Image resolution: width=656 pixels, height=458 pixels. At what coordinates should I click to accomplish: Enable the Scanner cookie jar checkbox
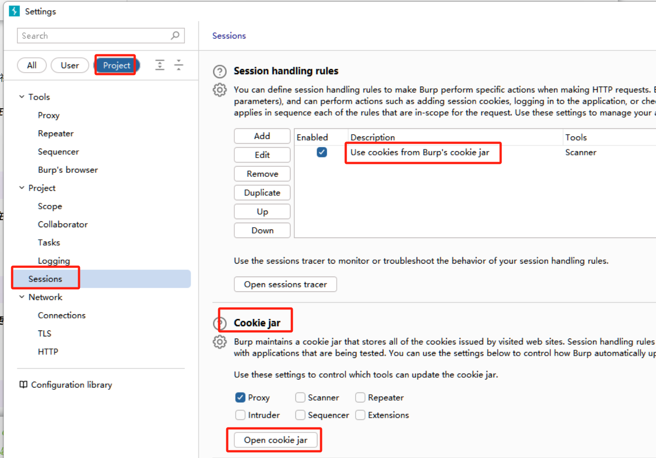click(300, 397)
